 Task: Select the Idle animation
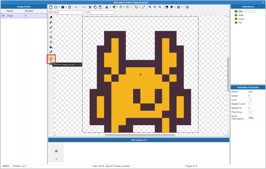[245, 11]
